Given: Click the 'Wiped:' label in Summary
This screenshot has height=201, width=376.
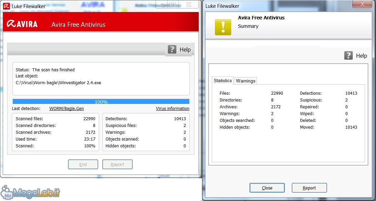Looking at the screenshot, I should 307,113.
